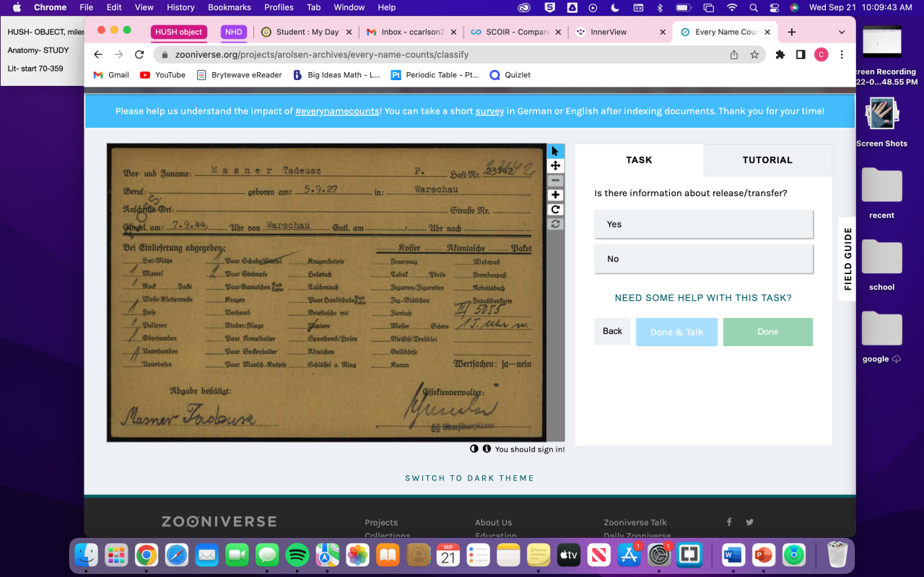Open Chrome profile avatar C
This screenshot has height=577, width=924.
pos(821,54)
